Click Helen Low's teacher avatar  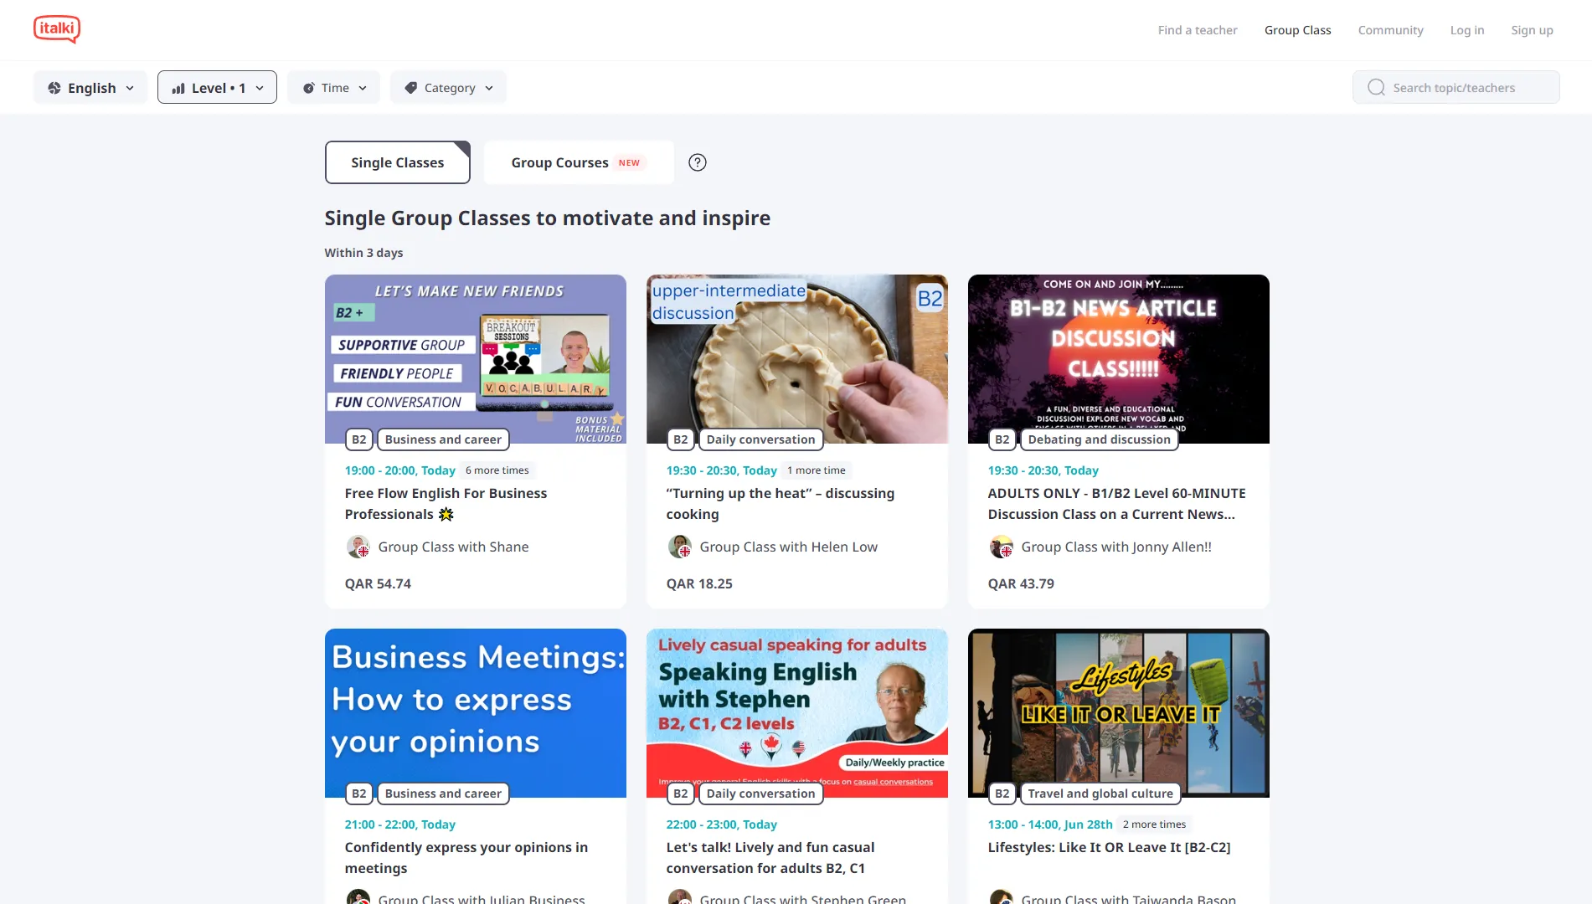click(679, 547)
